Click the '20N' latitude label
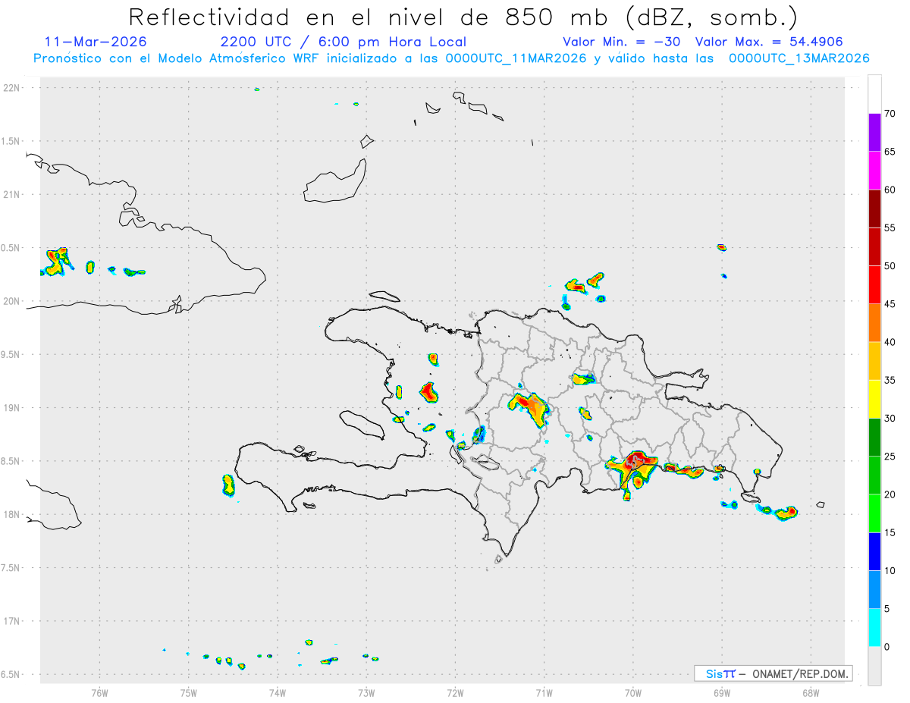Screen dimensions: 910x703 [11, 301]
